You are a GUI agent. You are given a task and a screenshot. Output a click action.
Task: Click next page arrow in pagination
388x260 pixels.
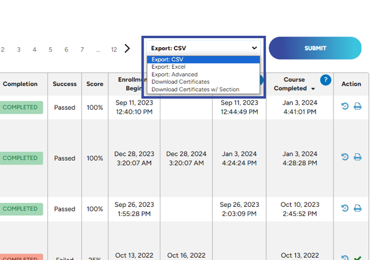(127, 49)
